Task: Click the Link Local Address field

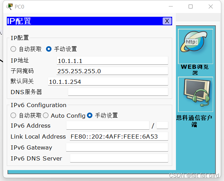Action: 119,136
